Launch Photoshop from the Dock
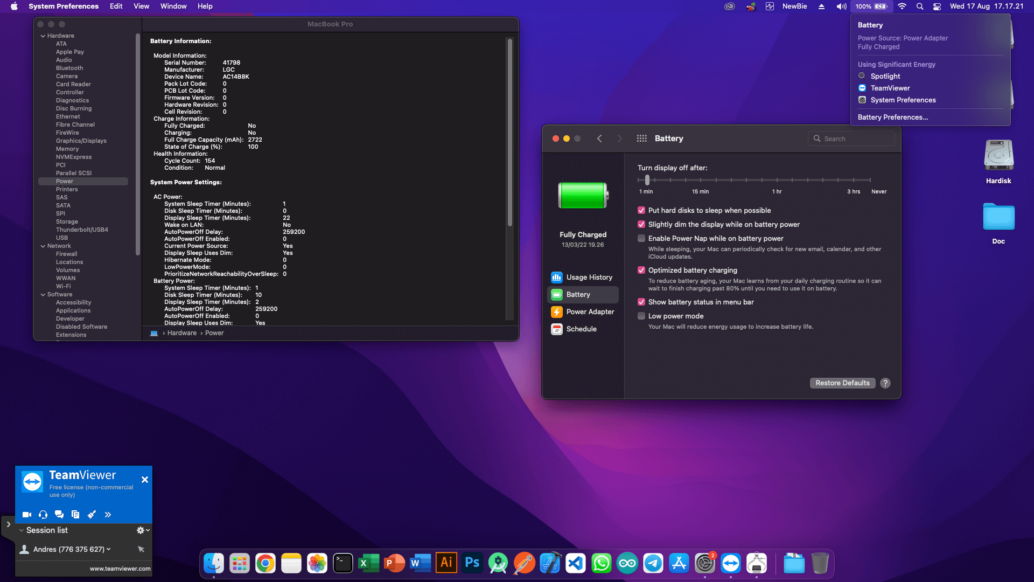The width and height of the screenshot is (1034, 582). 472,564
